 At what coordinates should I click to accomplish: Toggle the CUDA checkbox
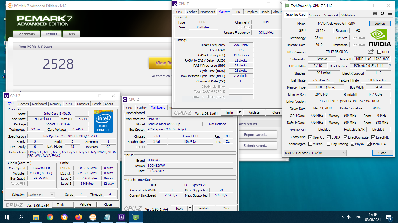[x=328, y=137]
